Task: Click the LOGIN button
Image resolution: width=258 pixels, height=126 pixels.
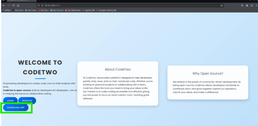Action: [10, 101]
